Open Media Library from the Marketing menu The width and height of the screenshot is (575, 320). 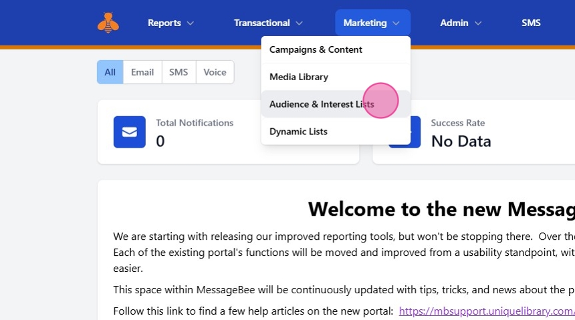tap(336, 77)
